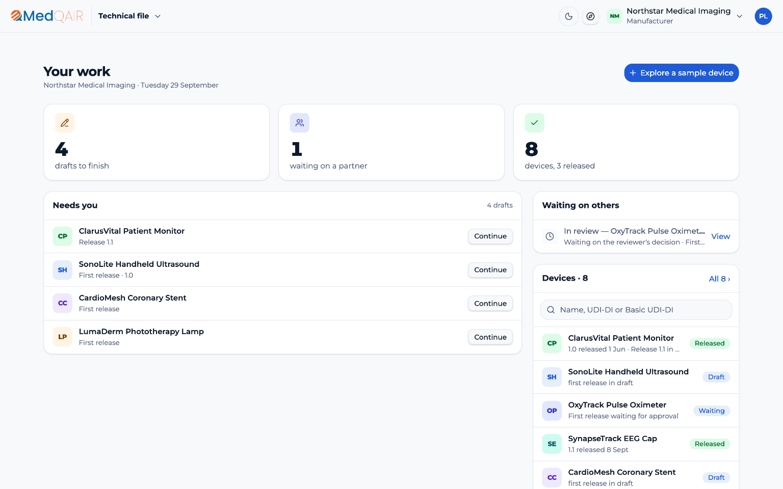Focus the Name, UDI-DI or Basic UDI-DI search field

coord(636,310)
